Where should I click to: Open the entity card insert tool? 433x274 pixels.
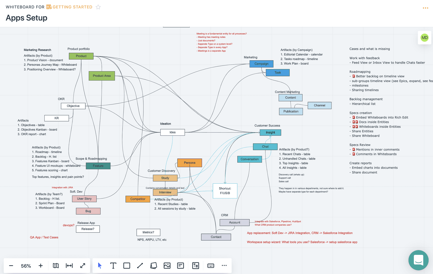pyautogui.click(x=196, y=266)
